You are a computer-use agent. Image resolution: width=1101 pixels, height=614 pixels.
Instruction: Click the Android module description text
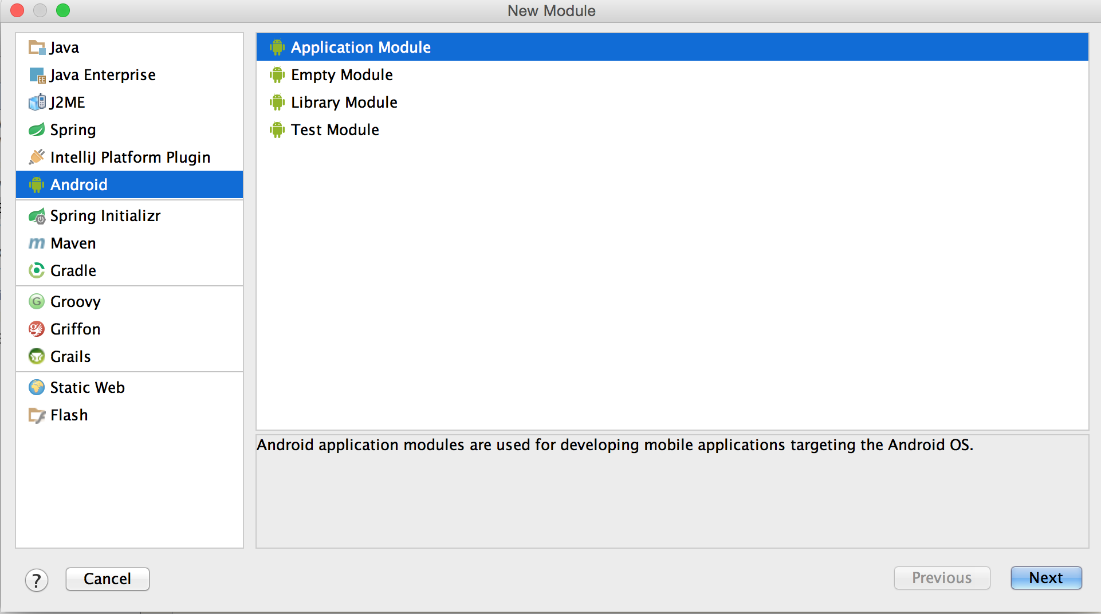pyautogui.click(x=615, y=445)
